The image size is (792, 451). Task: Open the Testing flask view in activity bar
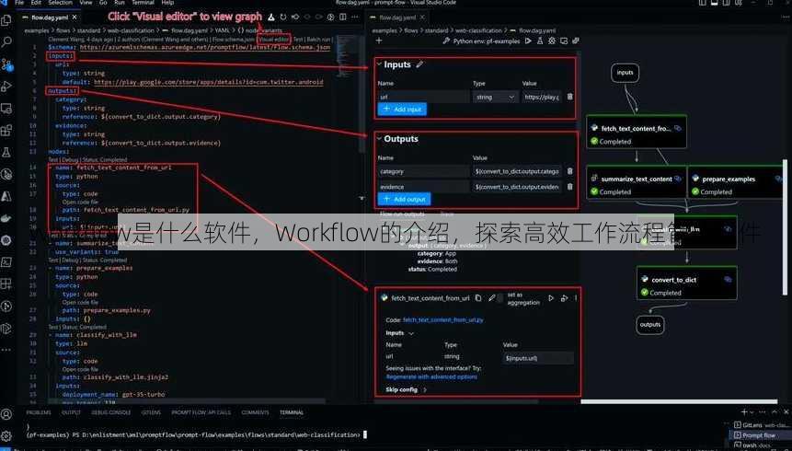pos(6,152)
